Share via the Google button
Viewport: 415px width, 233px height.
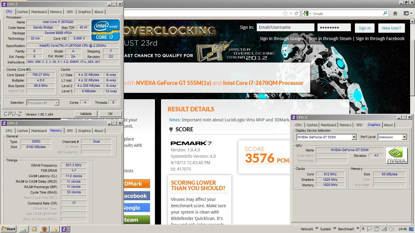pyautogui.click(x=137, y=208)
